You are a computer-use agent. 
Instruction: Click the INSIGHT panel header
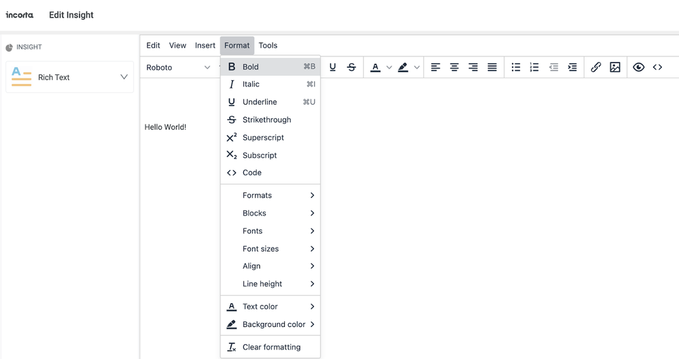click(24, 47)
